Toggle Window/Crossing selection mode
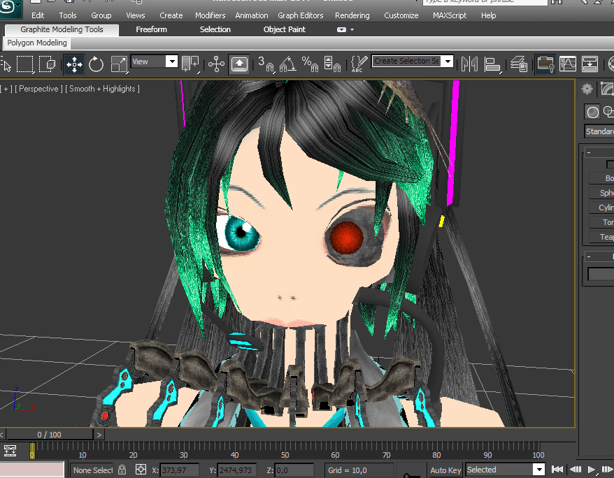The image size is (614, 478). click(48, 64)
